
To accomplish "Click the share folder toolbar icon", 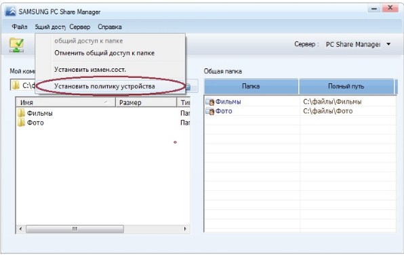I will (x=16, y=45).
